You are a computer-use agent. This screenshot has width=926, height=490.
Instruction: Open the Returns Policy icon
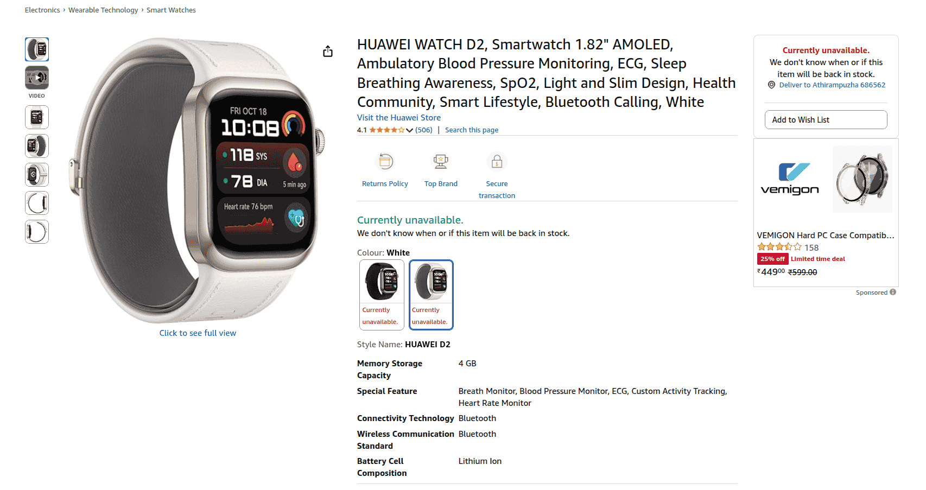click(385, 161)
